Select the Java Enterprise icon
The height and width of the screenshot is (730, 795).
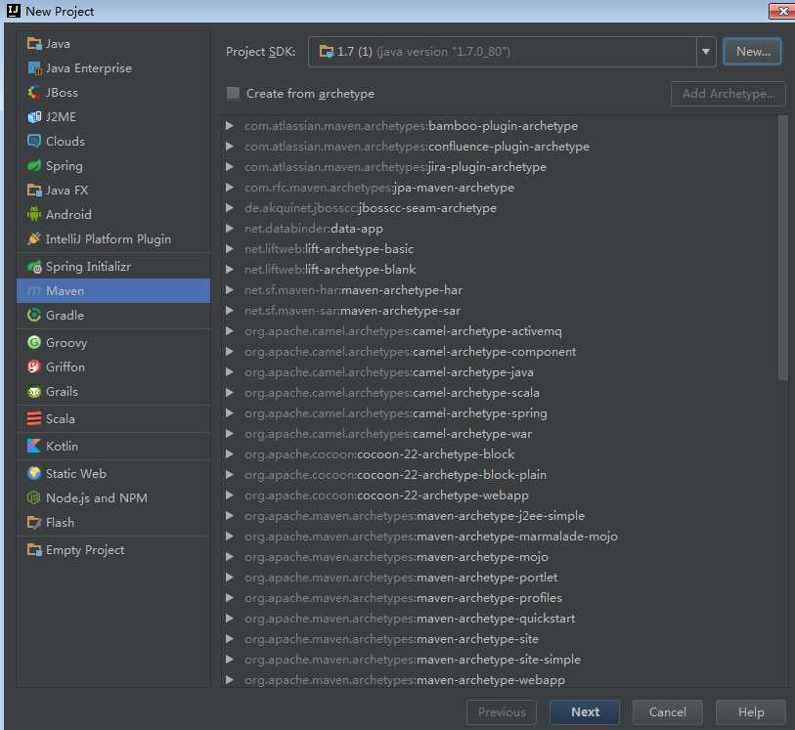(34, 67)
